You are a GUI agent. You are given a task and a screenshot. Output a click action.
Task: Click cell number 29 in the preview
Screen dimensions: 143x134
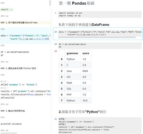coord(56,32)
